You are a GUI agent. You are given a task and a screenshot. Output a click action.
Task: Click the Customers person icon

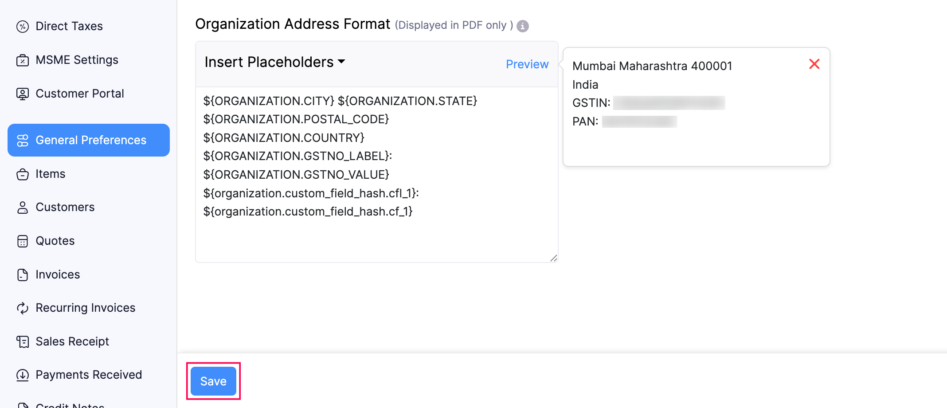23,208
